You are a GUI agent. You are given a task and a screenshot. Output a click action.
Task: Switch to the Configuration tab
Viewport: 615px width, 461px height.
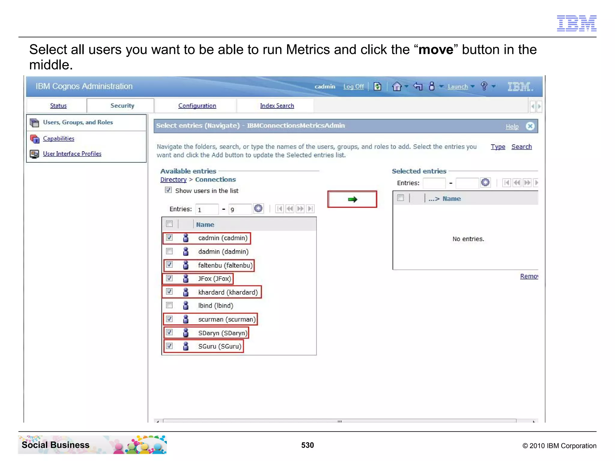click(x=197, y=106)
